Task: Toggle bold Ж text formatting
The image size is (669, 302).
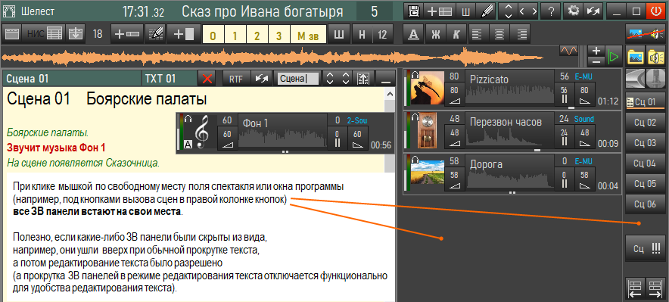Action: tap(435, 34)
